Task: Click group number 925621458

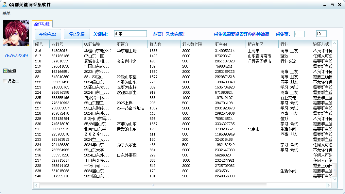Action: pos(60,82)
